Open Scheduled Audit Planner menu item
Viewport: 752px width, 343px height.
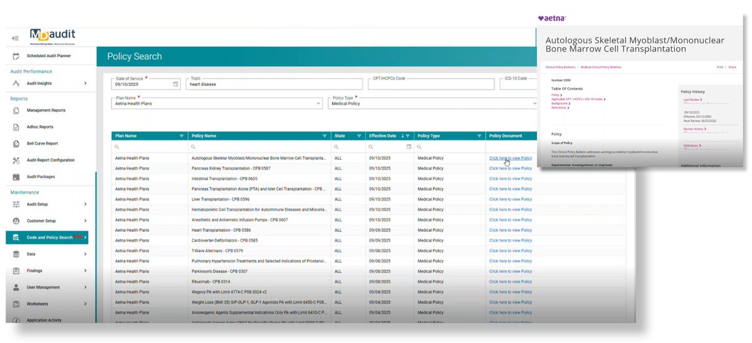coord(49,56)
